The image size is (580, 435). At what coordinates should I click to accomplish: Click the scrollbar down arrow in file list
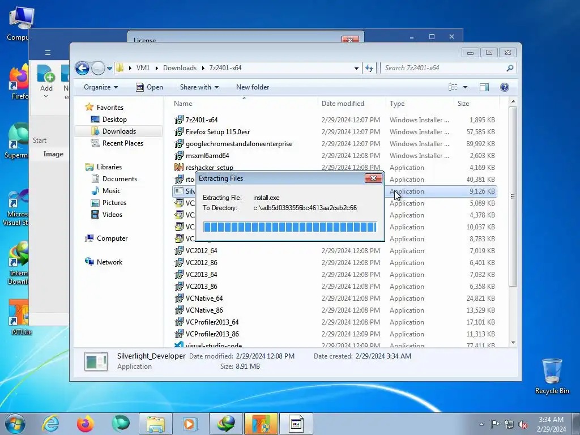click(513, 343)
